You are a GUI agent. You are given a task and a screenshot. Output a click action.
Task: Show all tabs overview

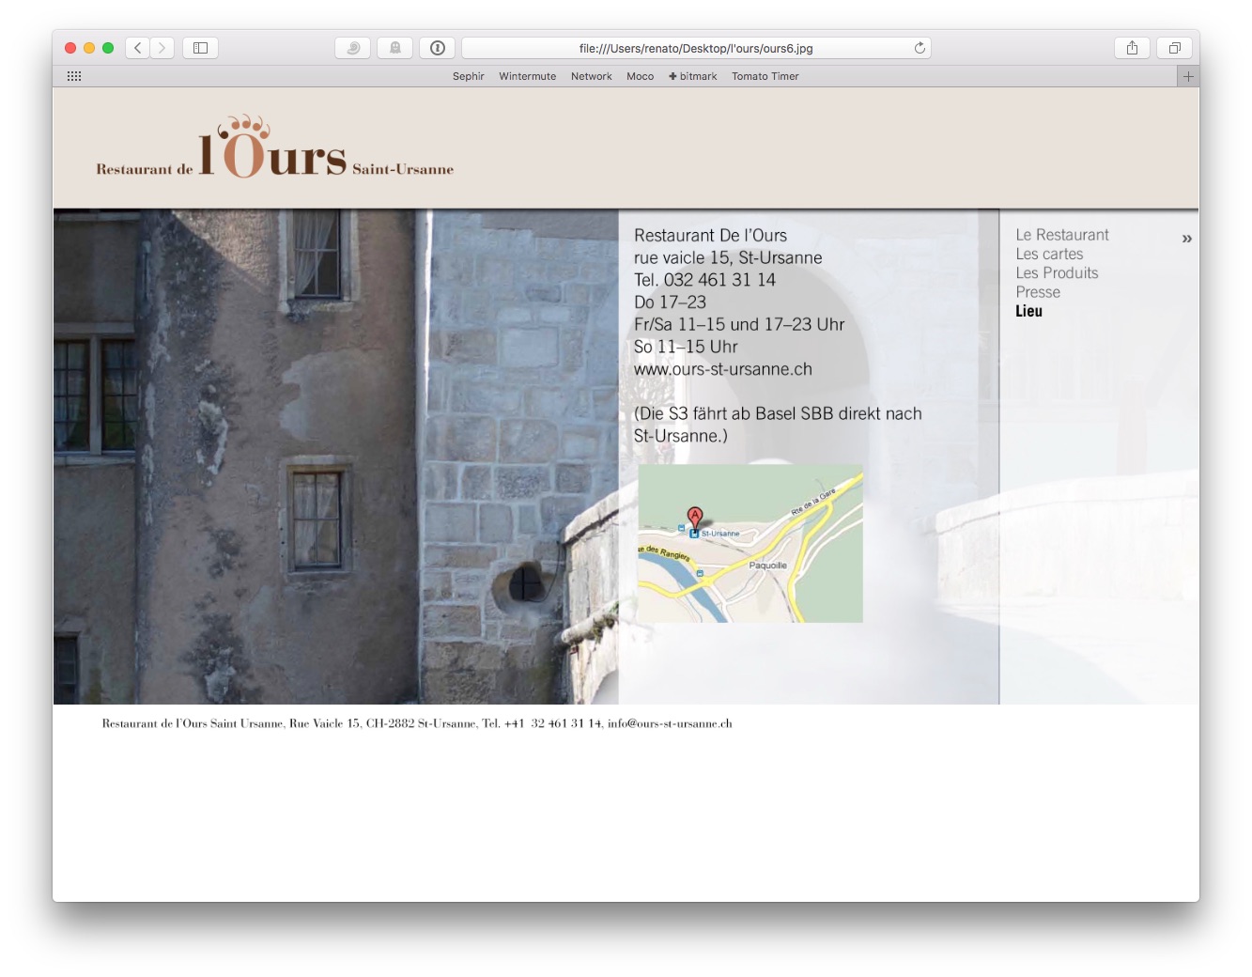click(1174, 48)
